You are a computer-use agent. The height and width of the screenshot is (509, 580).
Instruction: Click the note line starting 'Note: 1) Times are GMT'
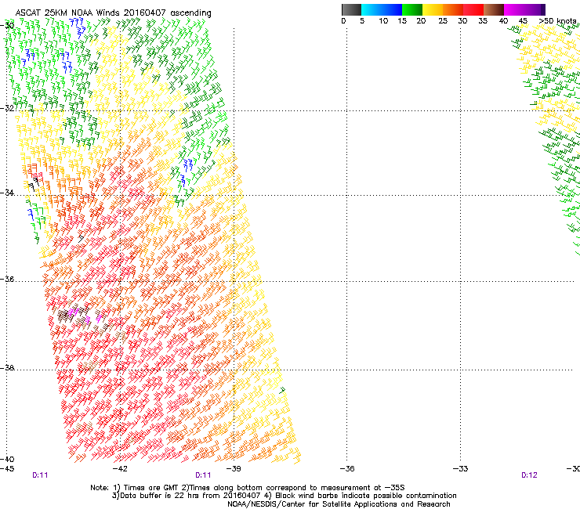click(247, 488)
